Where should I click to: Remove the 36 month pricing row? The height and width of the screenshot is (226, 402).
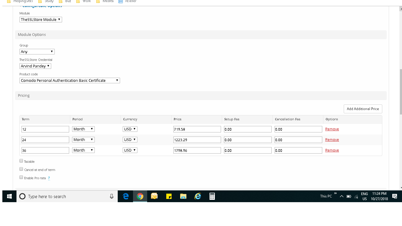[x=332, y=150]
